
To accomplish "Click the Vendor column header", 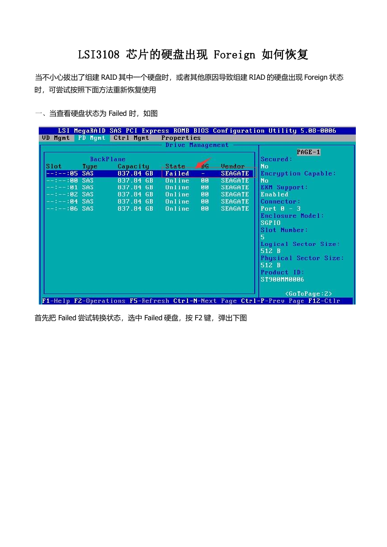I will point(233,166).
